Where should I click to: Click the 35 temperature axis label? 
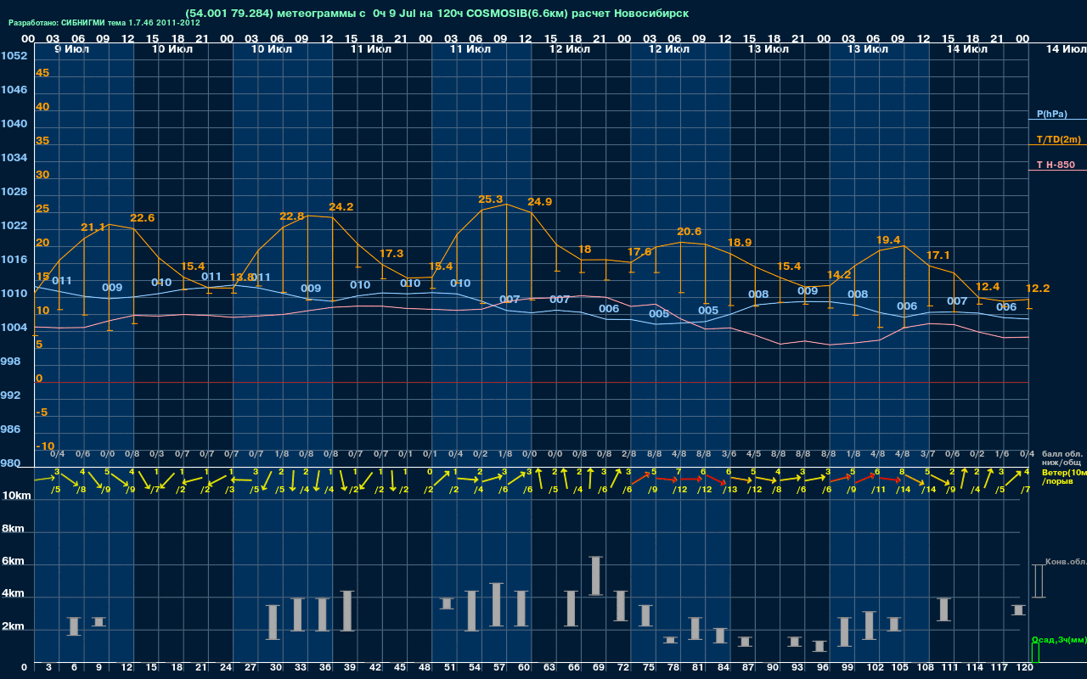point(42,141)
